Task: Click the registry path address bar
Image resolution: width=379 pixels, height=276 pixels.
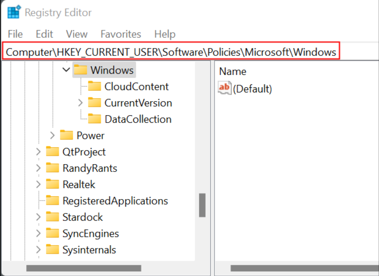Action: 171,52
